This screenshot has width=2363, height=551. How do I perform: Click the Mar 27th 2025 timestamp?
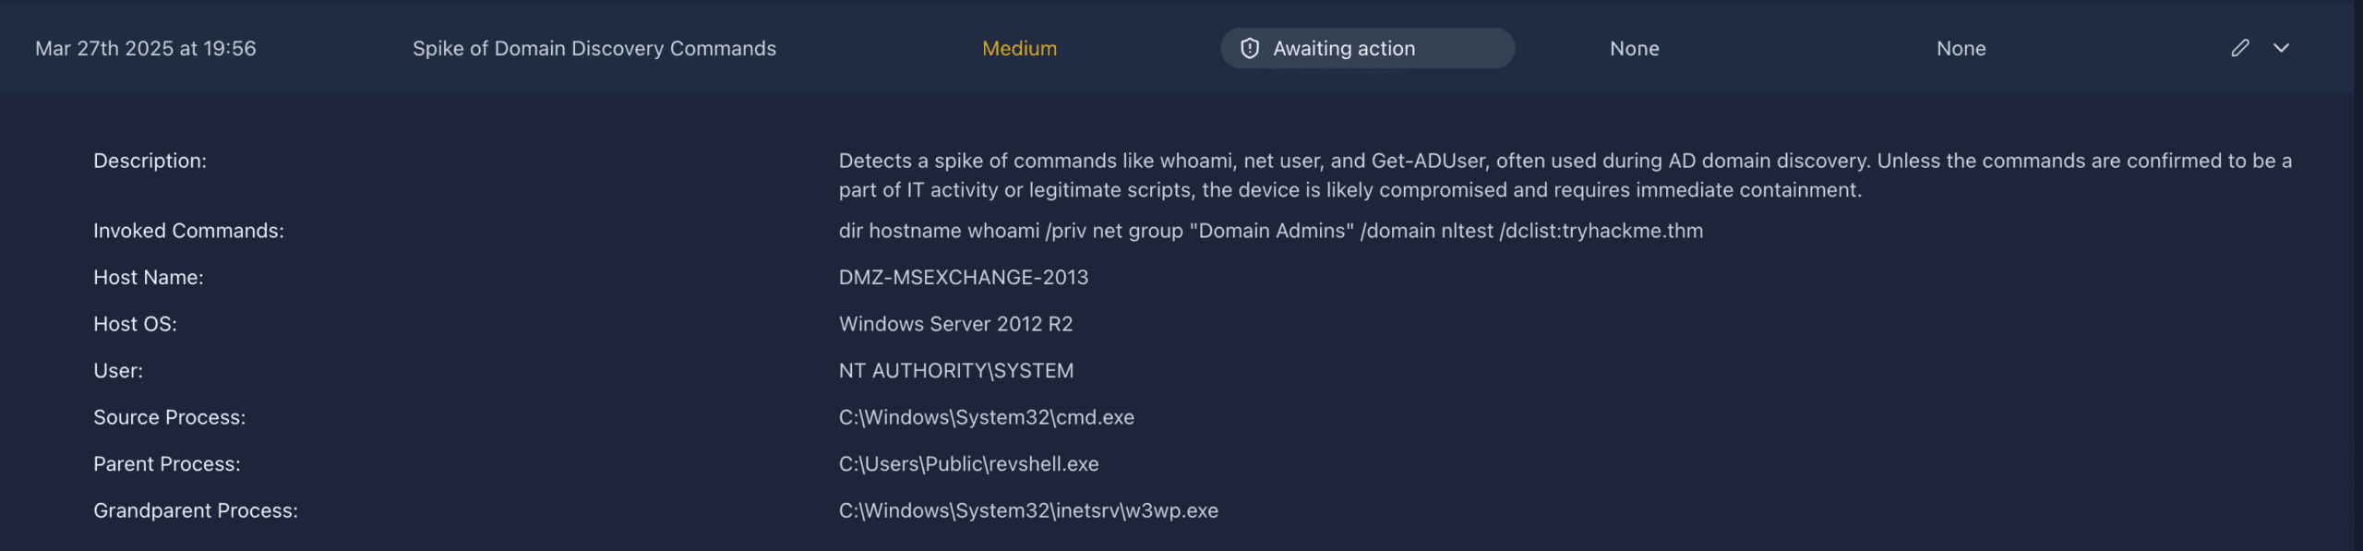146,48
